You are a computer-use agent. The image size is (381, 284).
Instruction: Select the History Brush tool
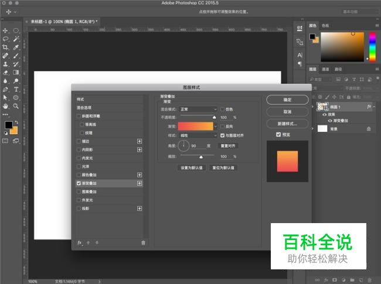[x=16, y=64]
